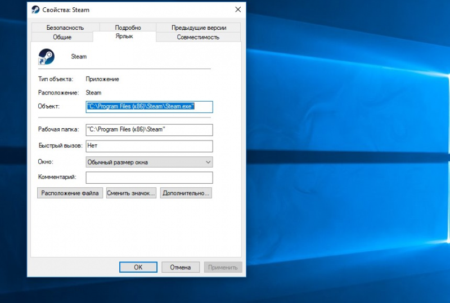
Task: Close the Steam properties dialog
Action: click(238, 10)
